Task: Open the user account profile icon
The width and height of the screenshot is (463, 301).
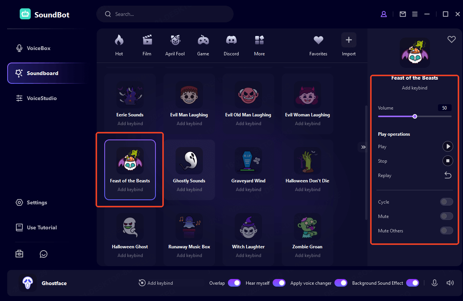Action: [x=384, y=14]
